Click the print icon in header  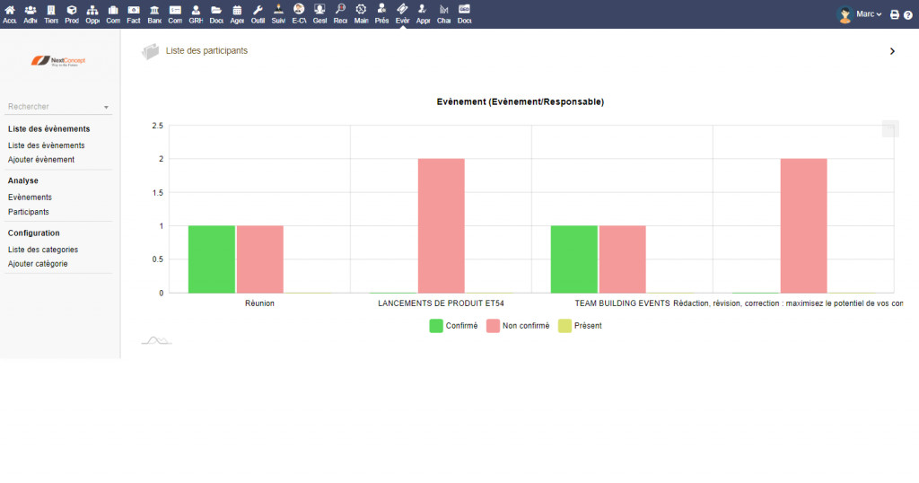pos(895,14)
